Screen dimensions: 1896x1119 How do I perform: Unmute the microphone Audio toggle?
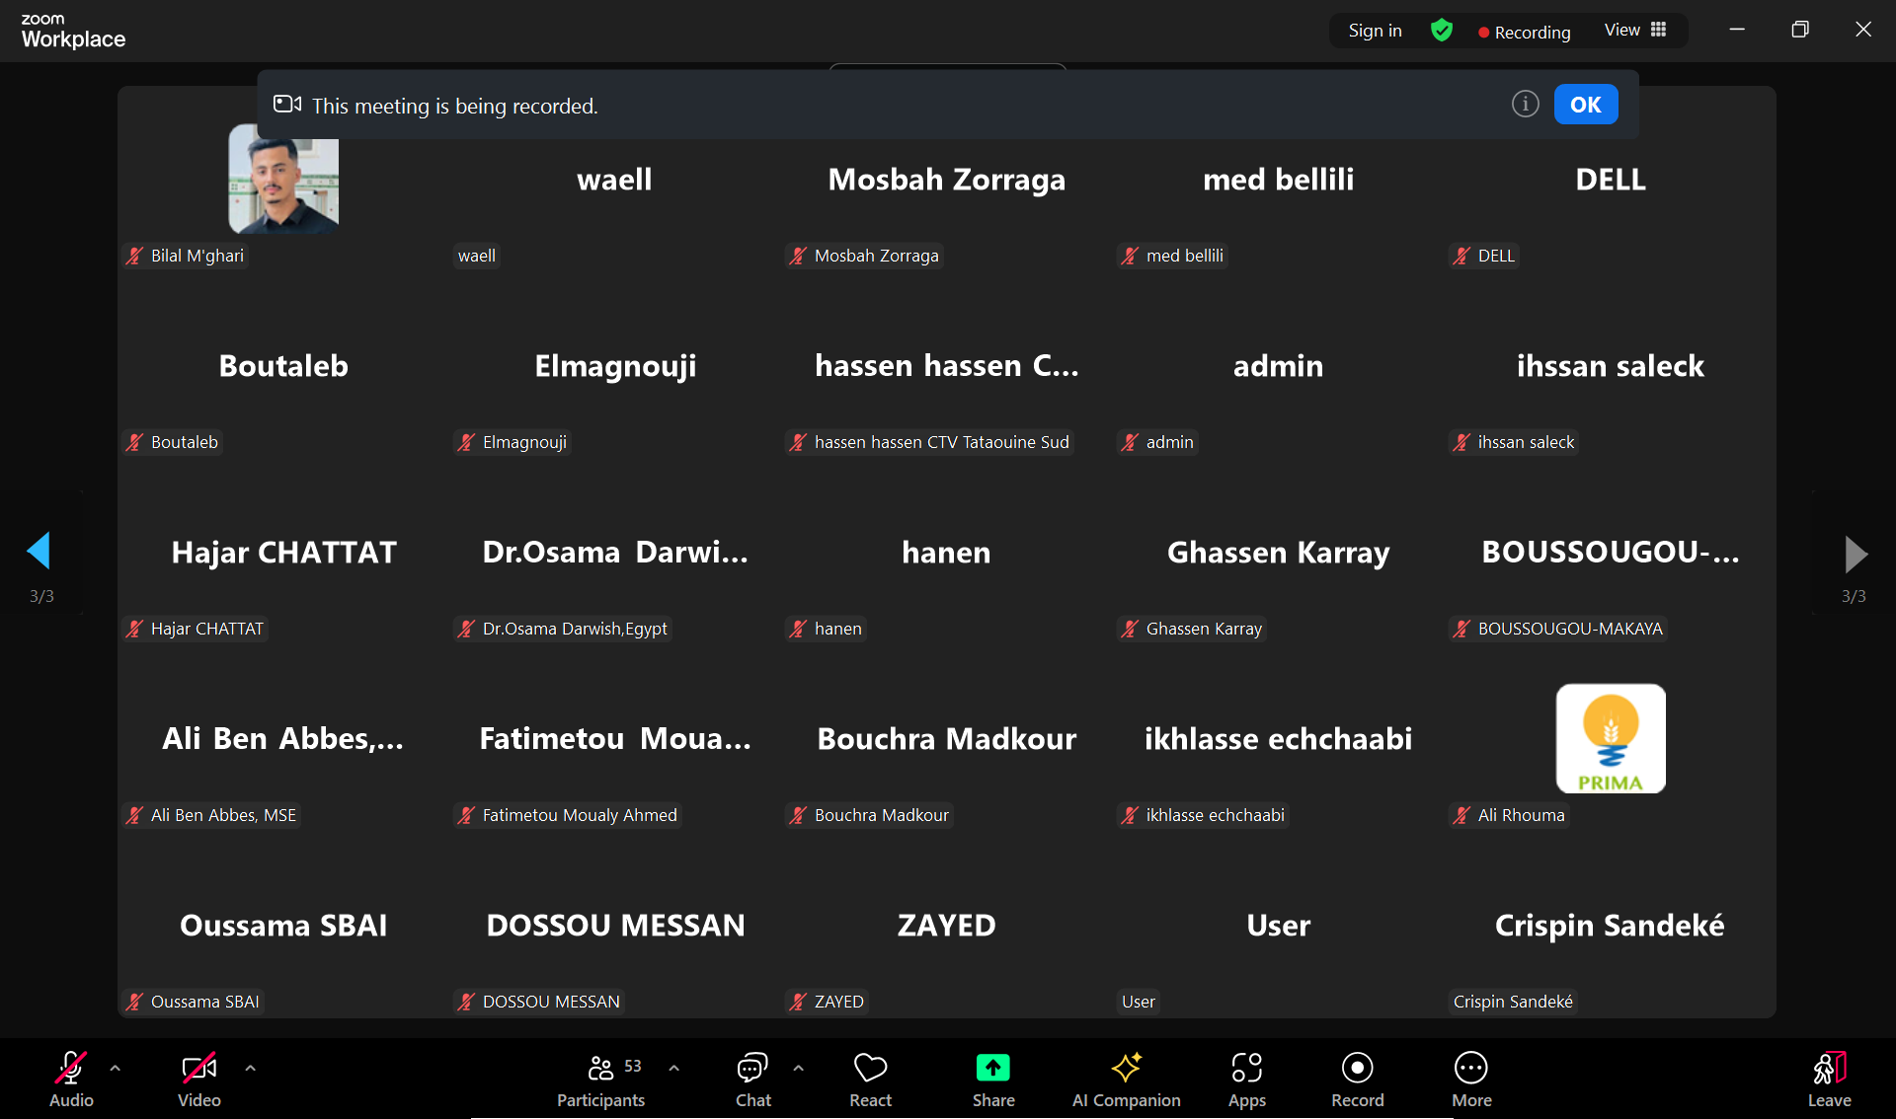(x=71, y=1069)
